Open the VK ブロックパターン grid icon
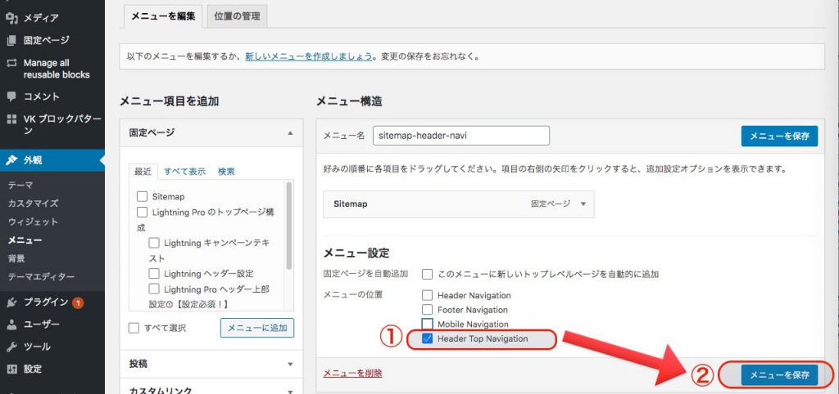Image resolution: width=839 pixels, height=394 pixels. [11, 119]
